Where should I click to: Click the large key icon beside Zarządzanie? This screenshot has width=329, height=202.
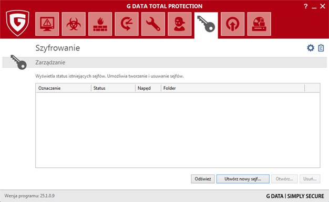point(18,62)
